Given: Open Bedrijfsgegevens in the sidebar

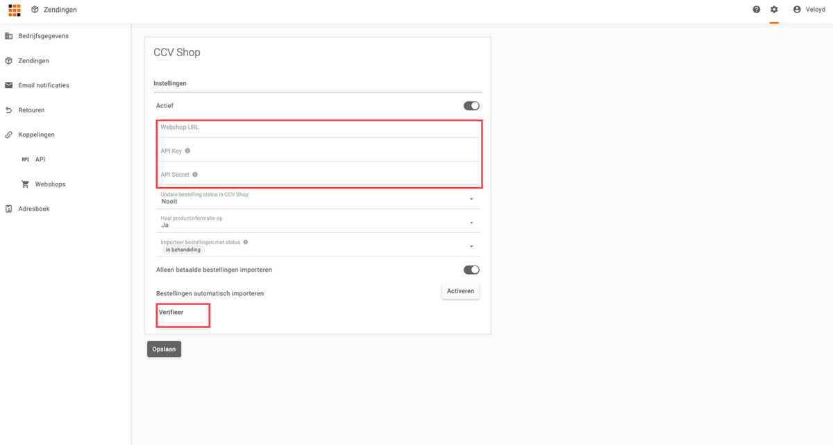Looking at the screenshot, I should click(x=43, y=36).
